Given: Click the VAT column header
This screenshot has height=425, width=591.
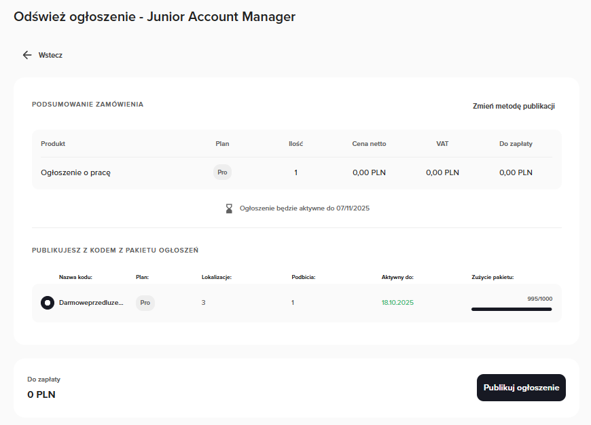Looking at the screenshot, I should [442, 144].
